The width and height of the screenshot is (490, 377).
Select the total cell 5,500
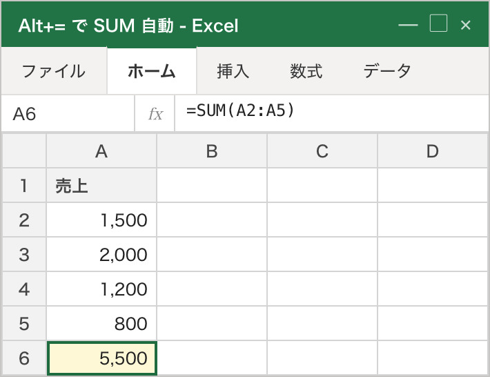tap(102, 358)
